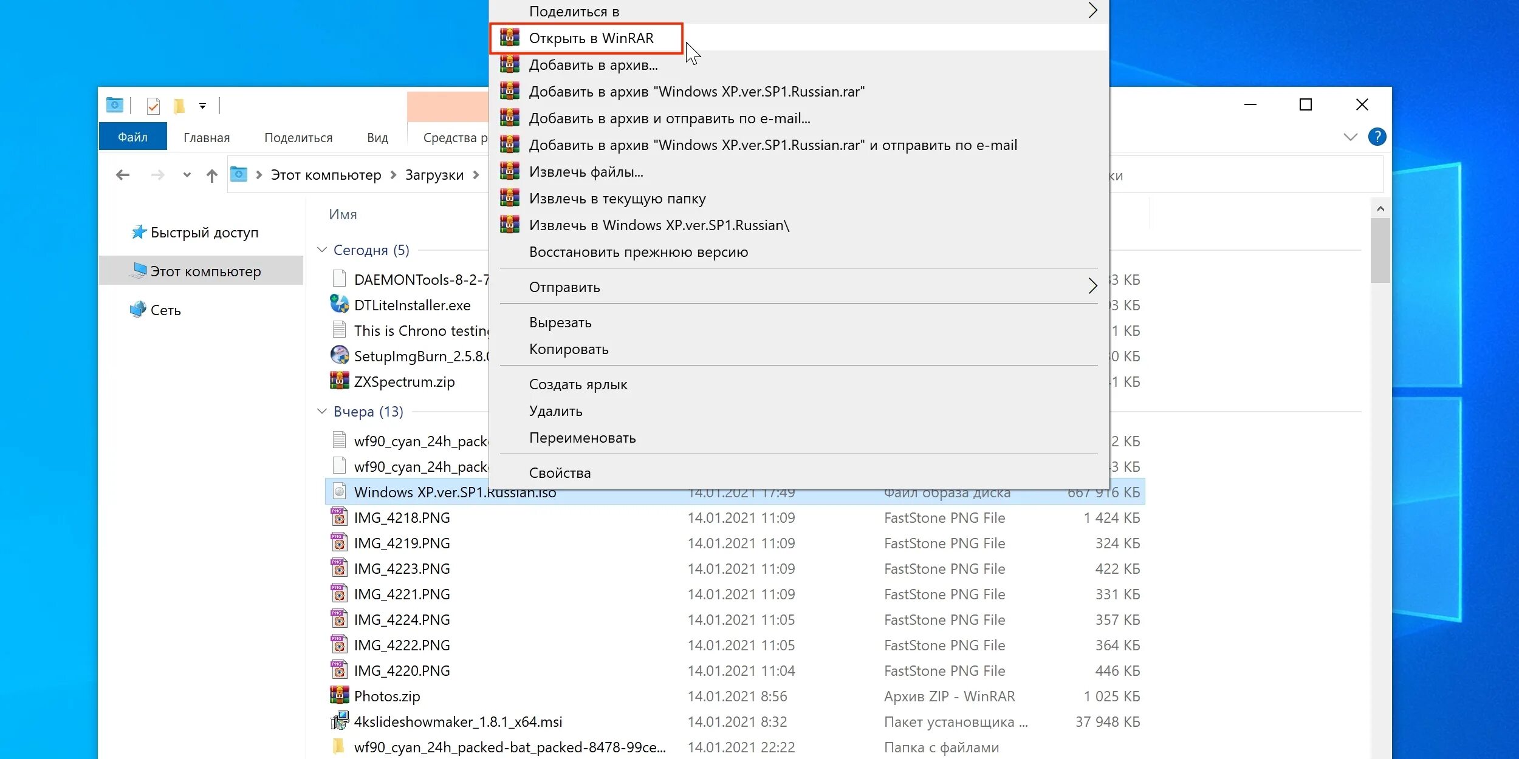Select 'Быстрый доступ' in navigation pane
Image resolution: width=1519 pixels, height=759 pixels.
click(196, 233)
